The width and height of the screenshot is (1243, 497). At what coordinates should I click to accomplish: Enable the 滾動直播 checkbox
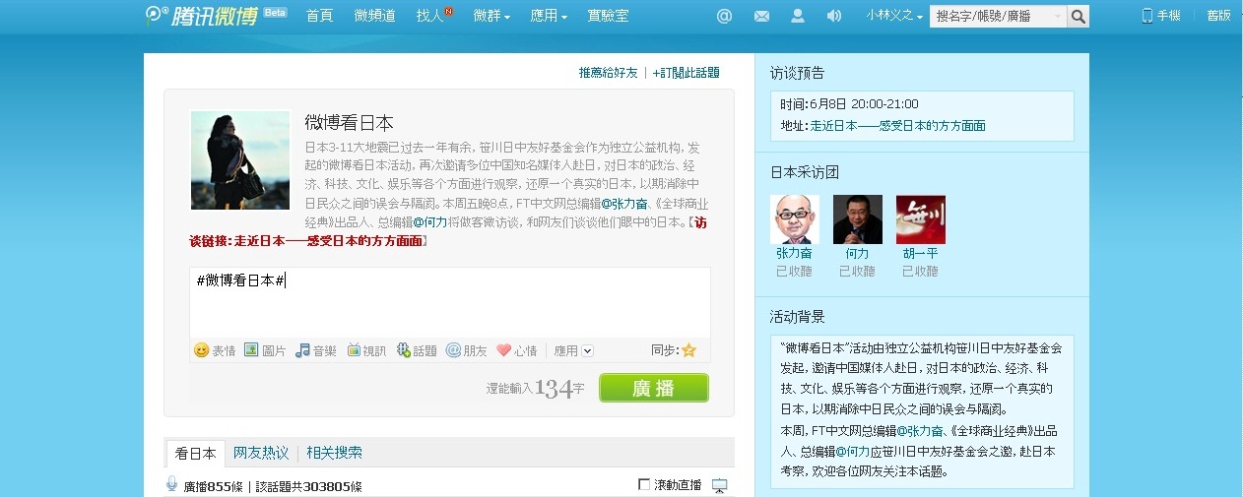click(644, 485)
